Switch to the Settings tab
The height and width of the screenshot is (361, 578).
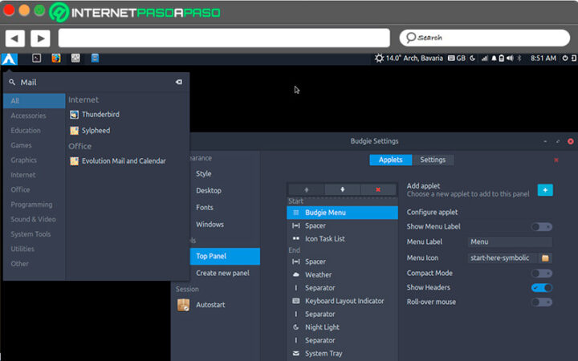[x=433, y=160]
